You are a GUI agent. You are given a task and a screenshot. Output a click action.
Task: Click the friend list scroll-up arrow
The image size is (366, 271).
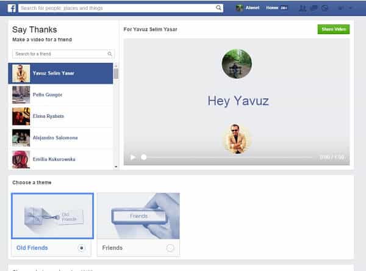click(116, 65)
